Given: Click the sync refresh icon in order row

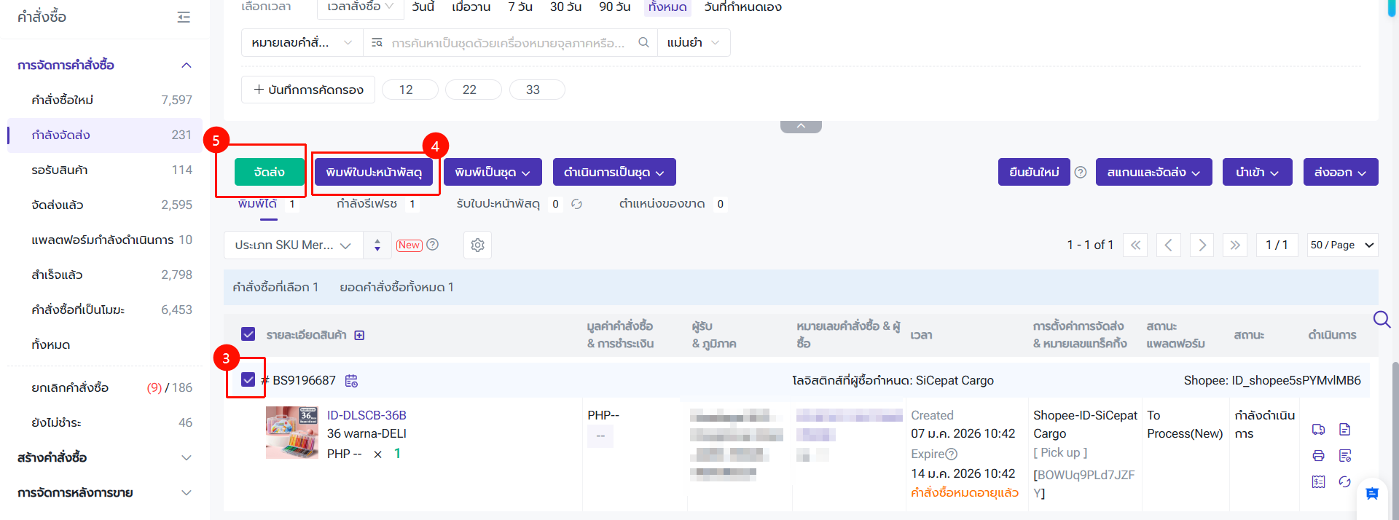Looking at the screenshot, I should tap(1345, 482).
